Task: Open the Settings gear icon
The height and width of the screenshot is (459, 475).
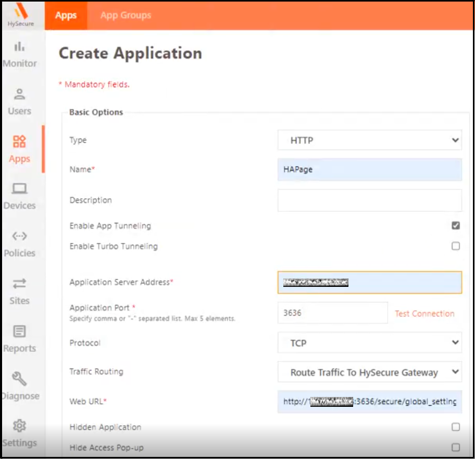Action: 19,426
